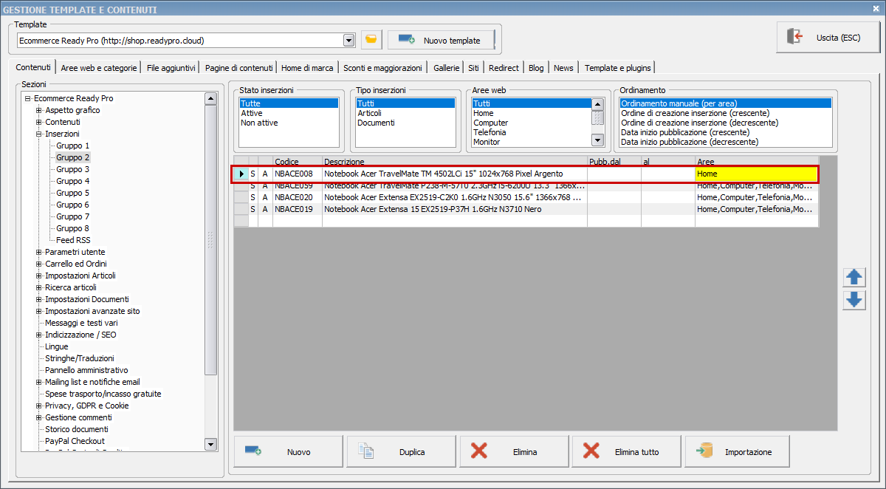The image size is (886, 489).
Task: Exit using the Uscita (ESC) button
Action: pyautogui.click(x=828, y=37)
